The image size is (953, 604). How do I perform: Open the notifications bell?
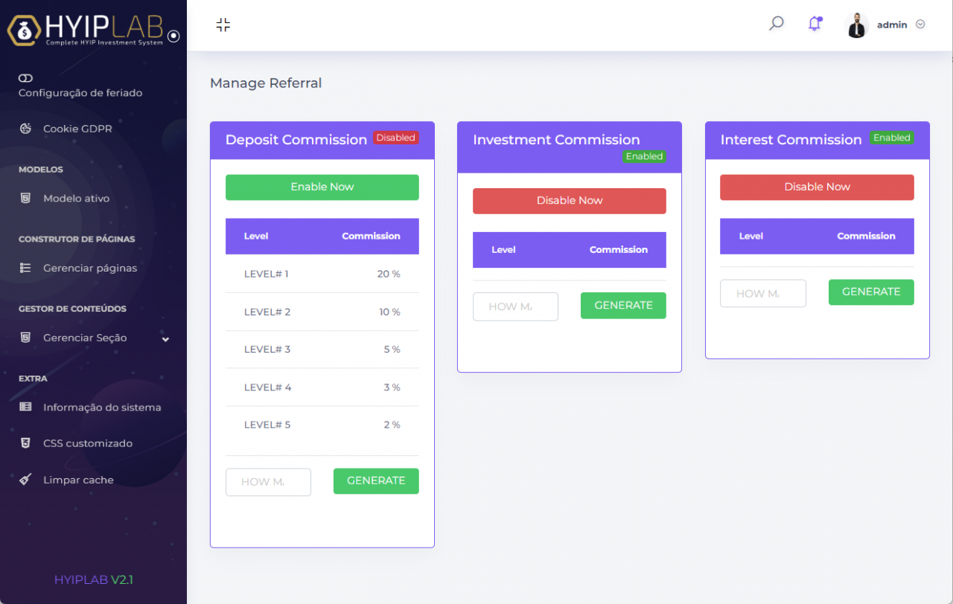815,24
